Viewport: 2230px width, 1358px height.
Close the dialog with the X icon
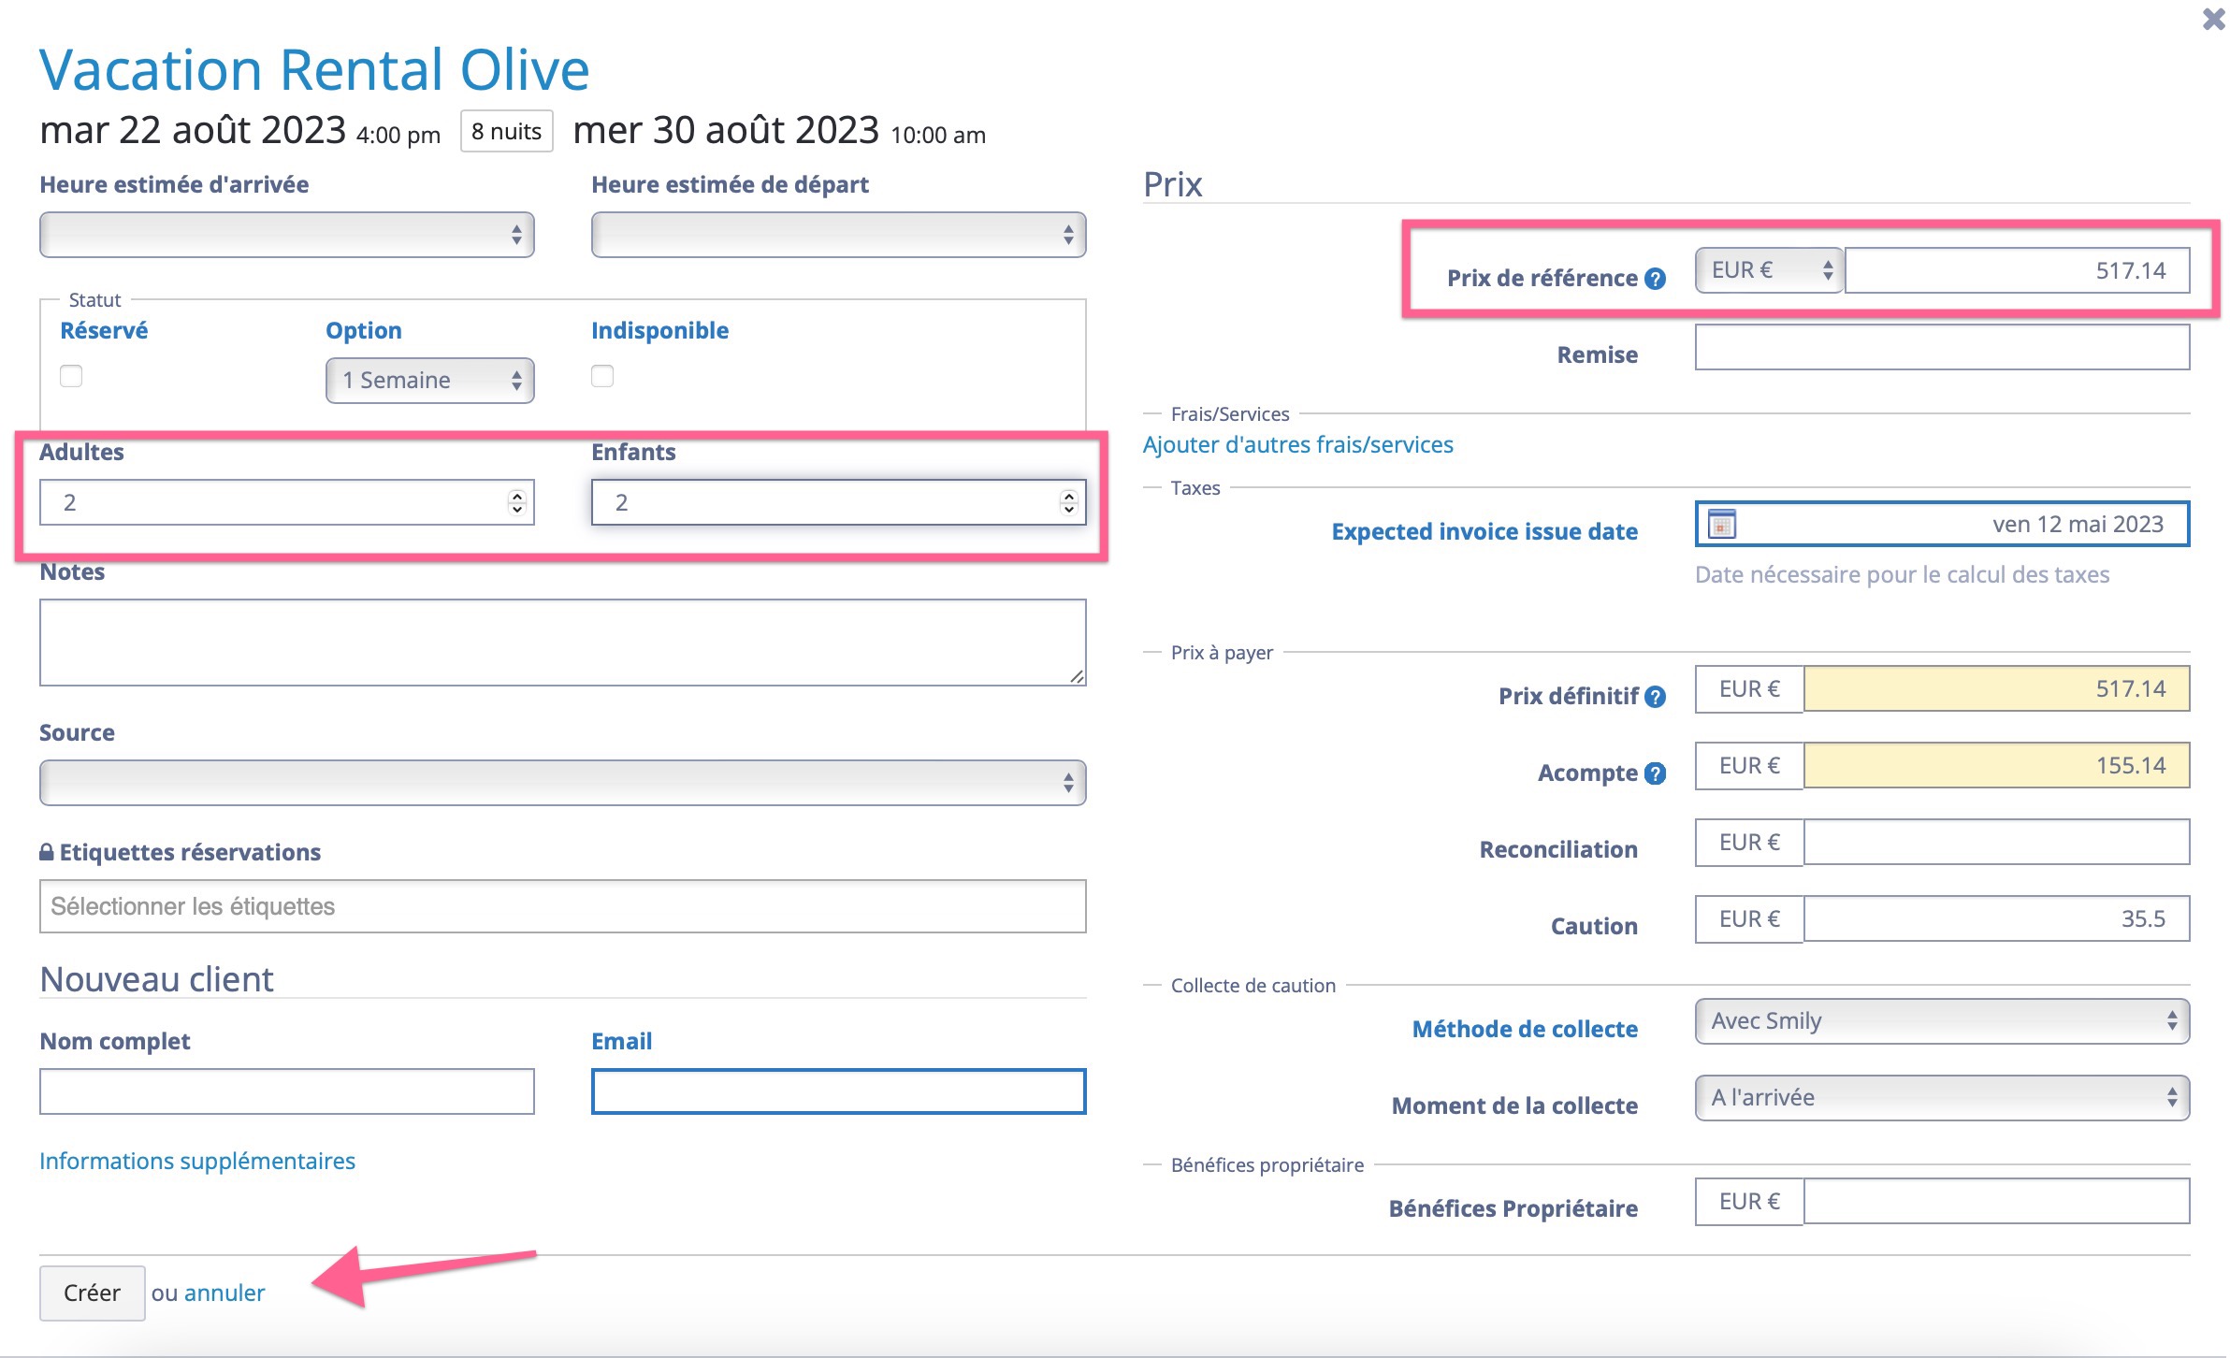pyautogui.click(x=2213, y=19)
